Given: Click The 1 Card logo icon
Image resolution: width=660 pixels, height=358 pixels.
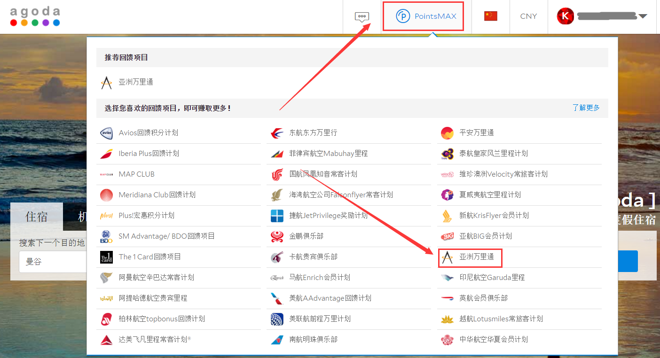Looking at the screenshot, I should [x=107, y=257].
